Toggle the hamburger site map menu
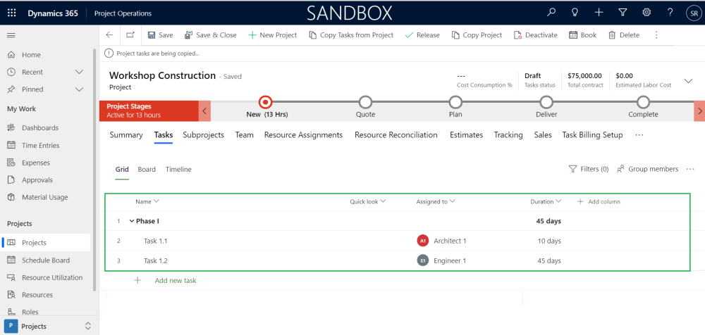The height and width of the screenshot is (335, 705). (x=11, y=35)
